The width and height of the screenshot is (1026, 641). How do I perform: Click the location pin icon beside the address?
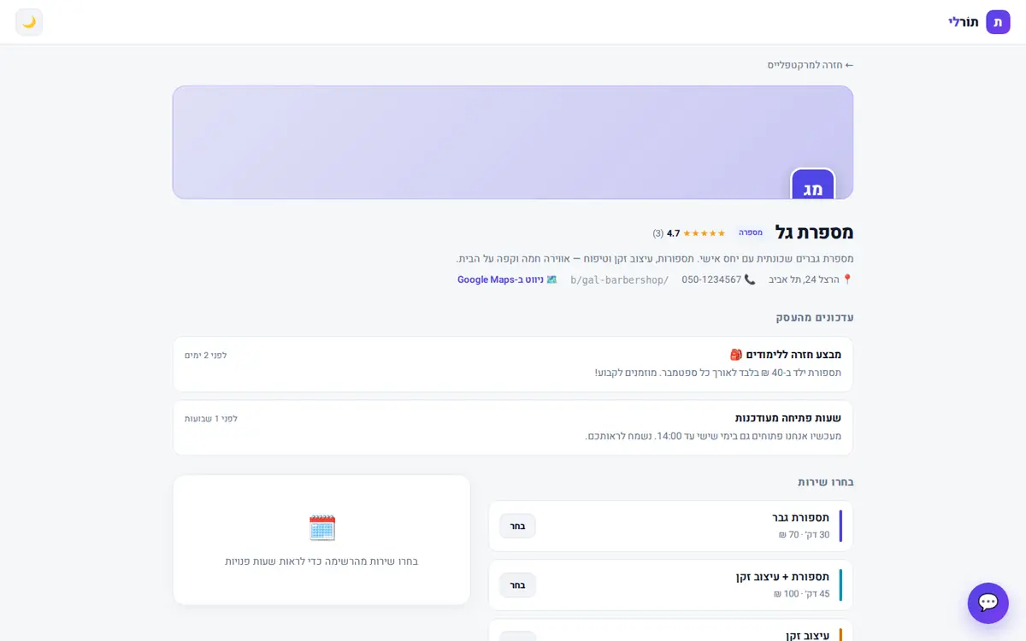(847, 279)
